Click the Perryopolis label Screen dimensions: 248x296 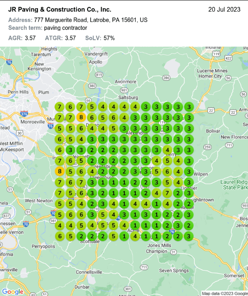pyautogui.click(x=44, y=246)
